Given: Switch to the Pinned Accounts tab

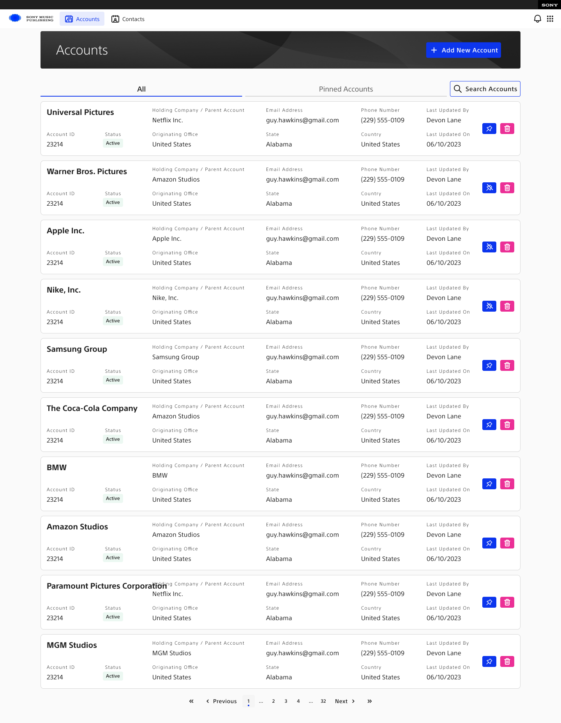Looking at the screenshot, I should coord(346,89).
